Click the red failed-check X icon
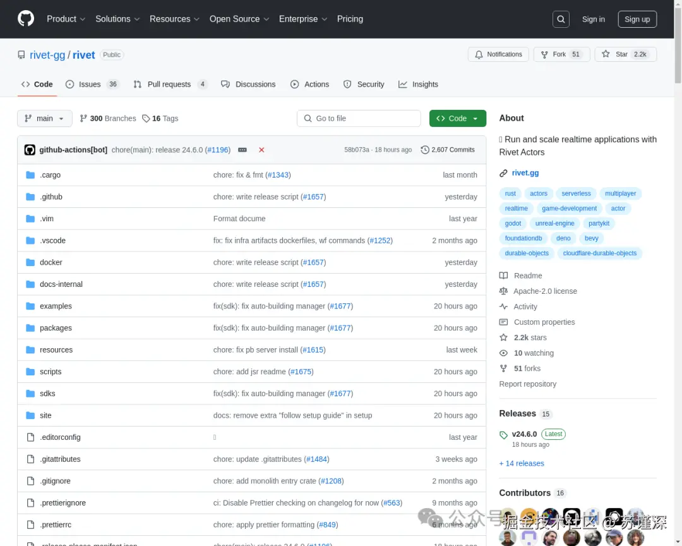The height and width of the screenshot is (546, 682). click(x=261, y=150)
